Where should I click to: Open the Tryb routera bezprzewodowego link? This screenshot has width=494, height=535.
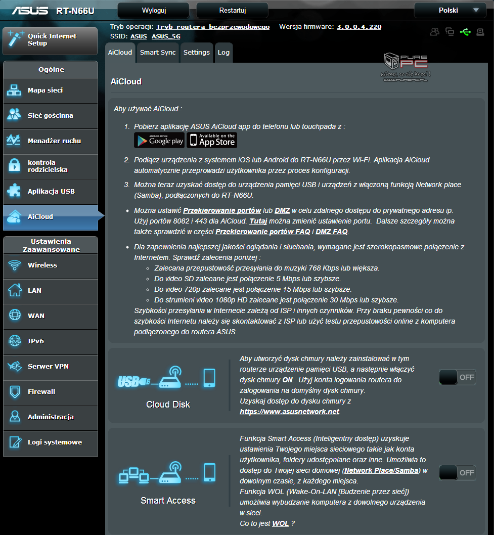coord(213,27)
